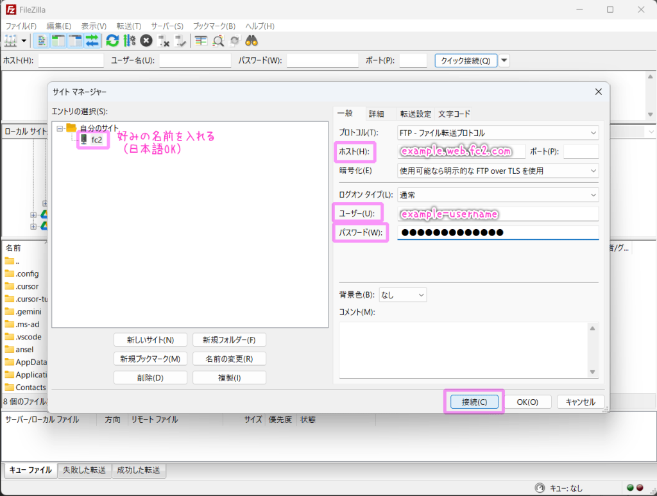The height and width of the screenshot is (496, 657).
Task: Open the Site Manager dropdown arrow in toolbar
Action: pos(24,41)
